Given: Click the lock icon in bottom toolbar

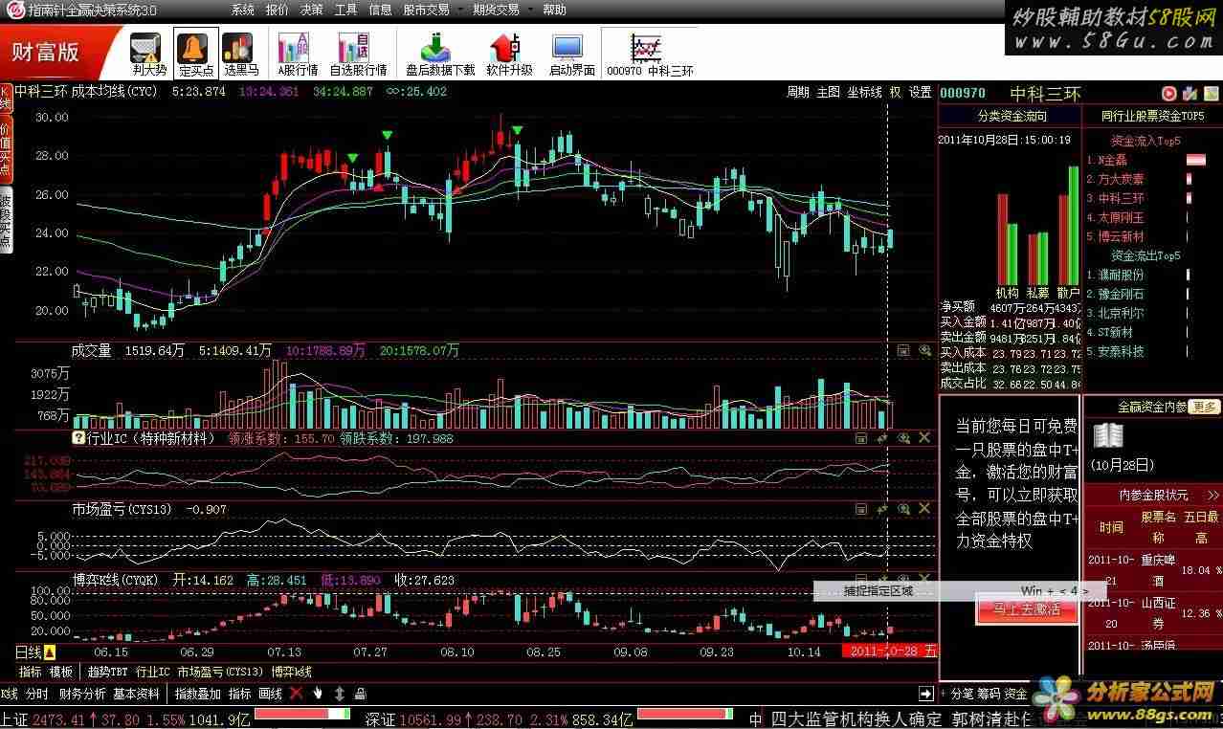Looking at the screenshot, I should pyautogui.click(x=360, y=693).
